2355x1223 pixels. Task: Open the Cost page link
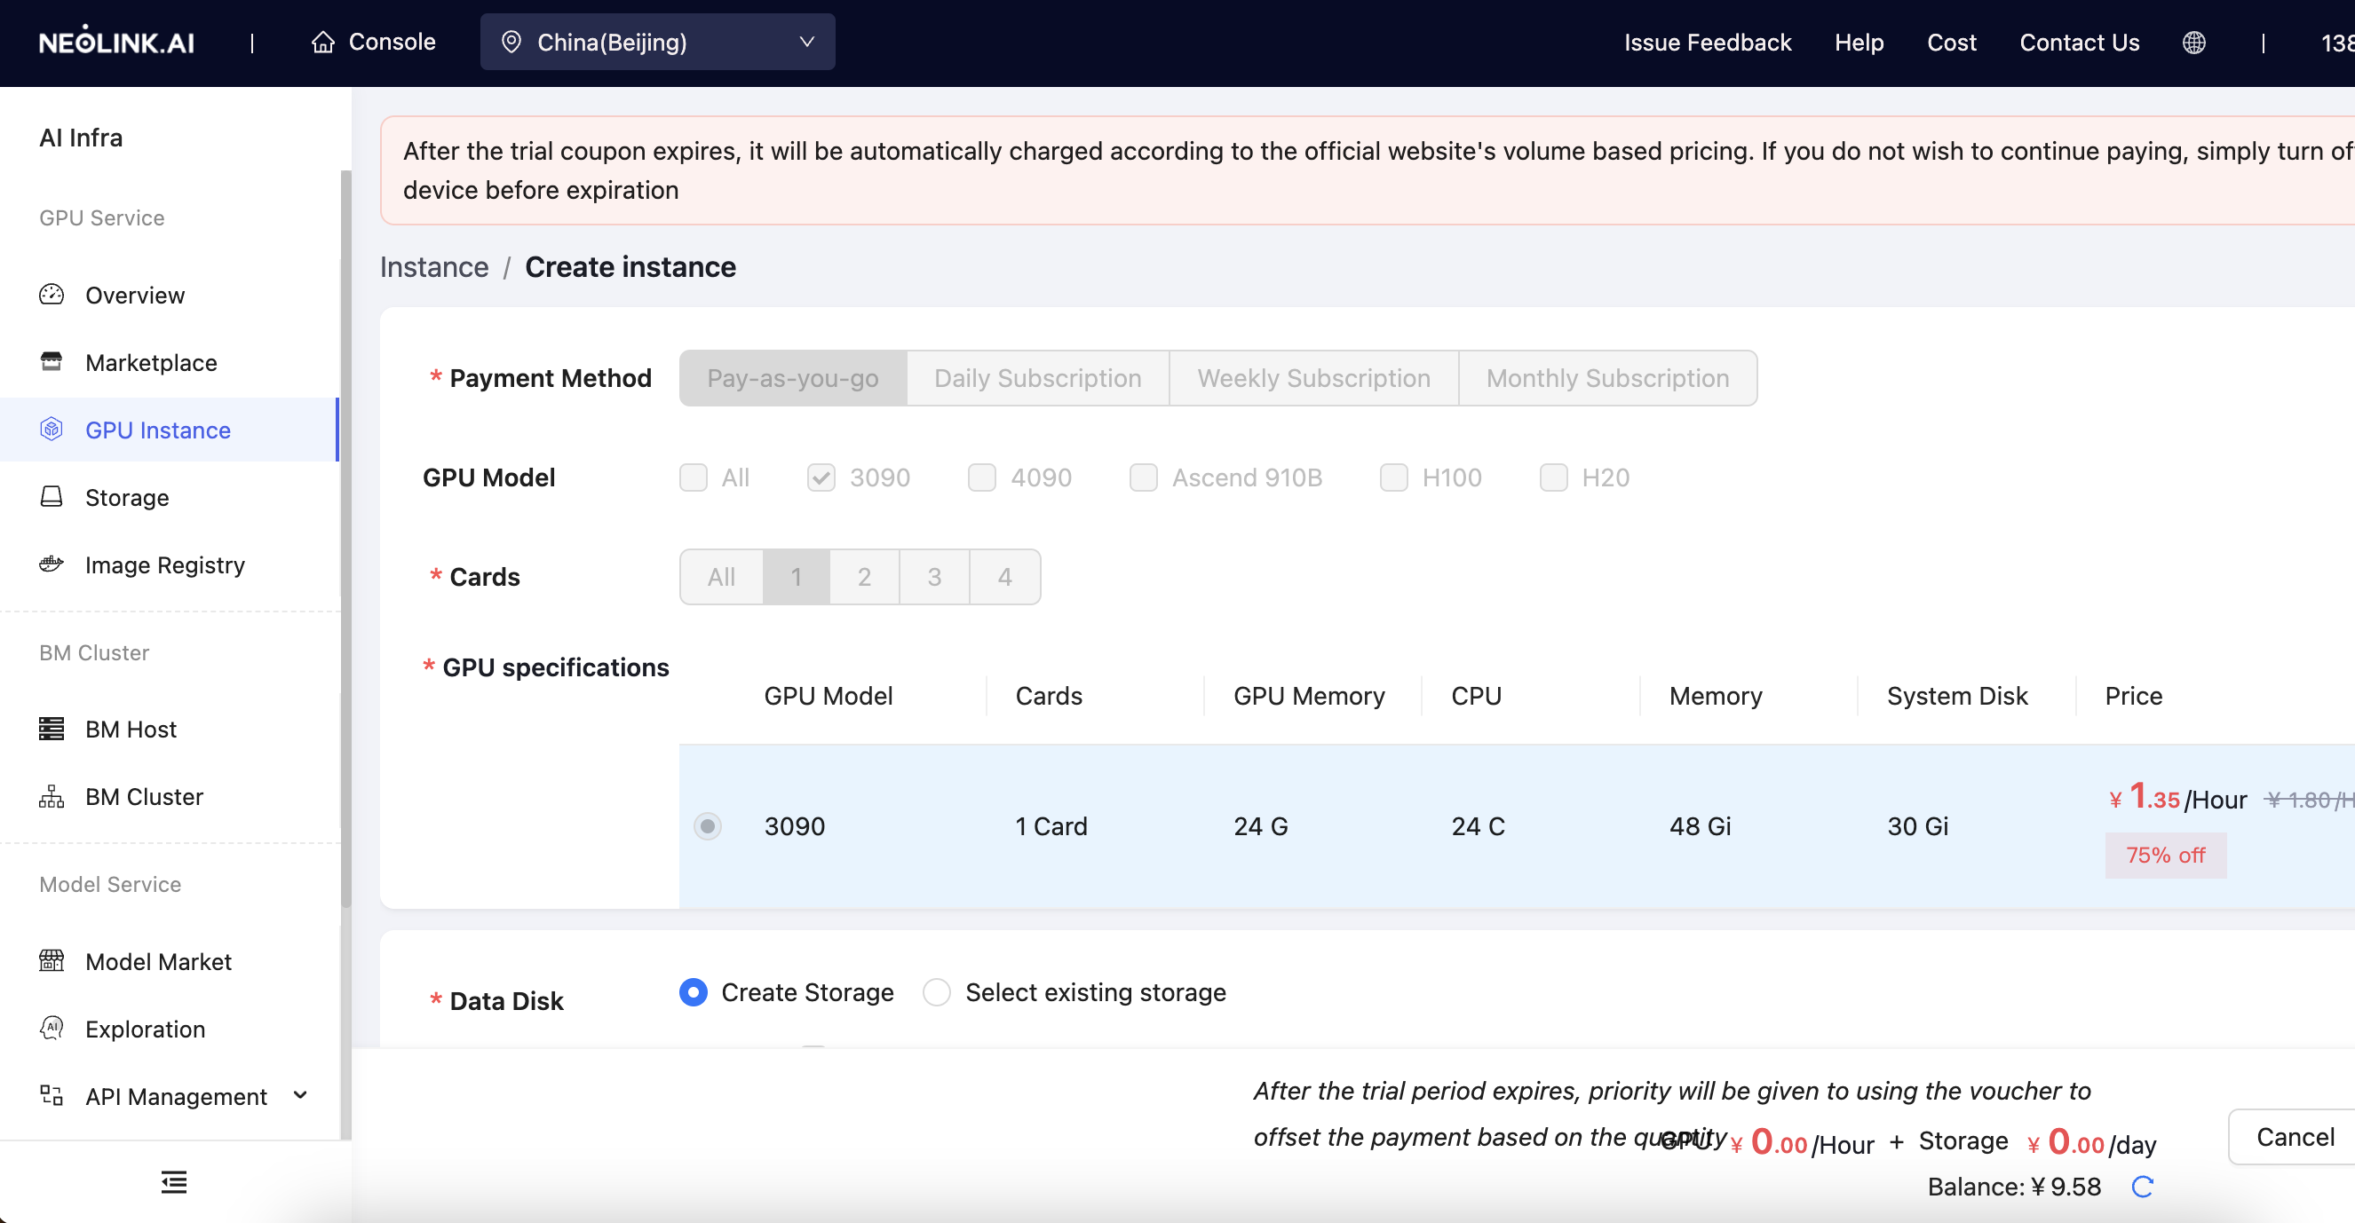[1951, 42]
